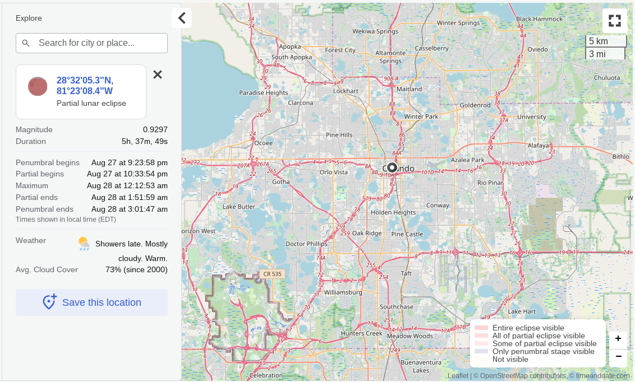Click the 5 km scale bar
The image size is (635, 382).
click(606, 41)
